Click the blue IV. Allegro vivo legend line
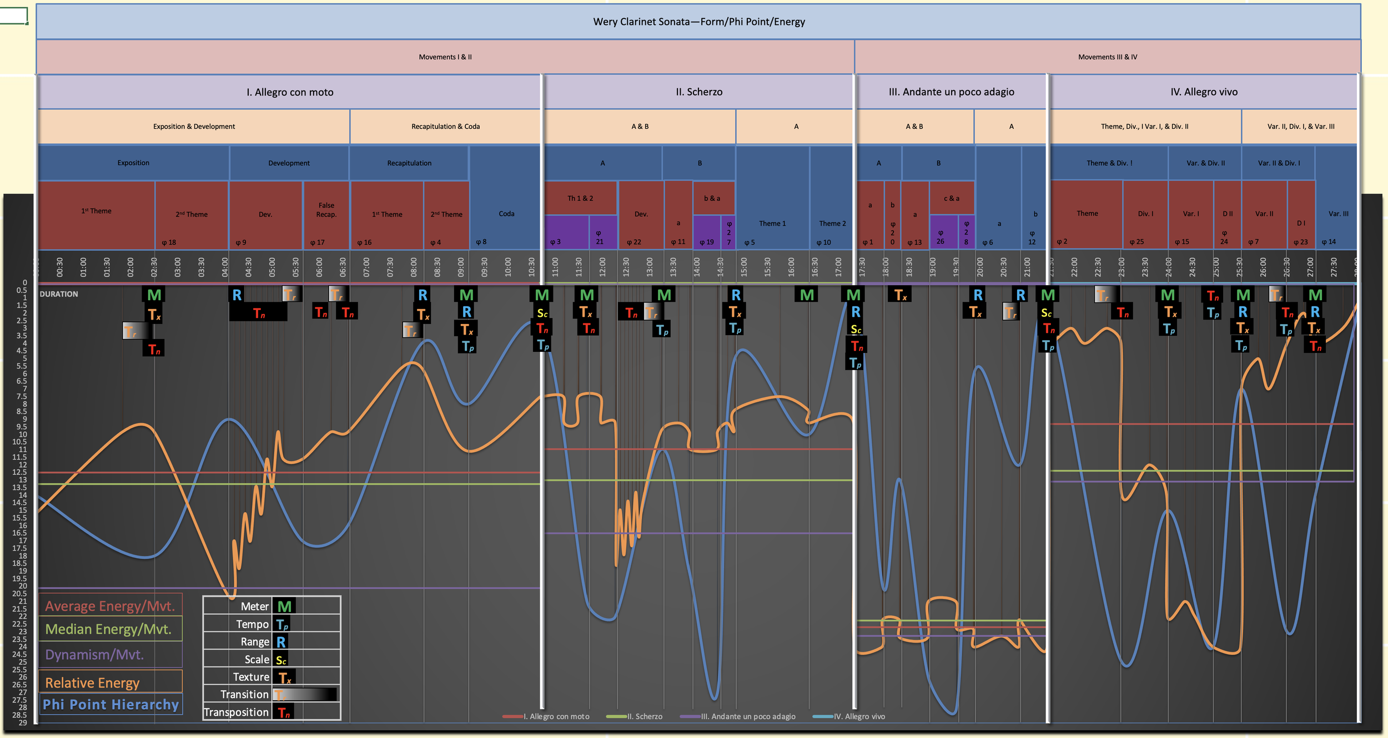1388x738 pixels. [823, 717]
